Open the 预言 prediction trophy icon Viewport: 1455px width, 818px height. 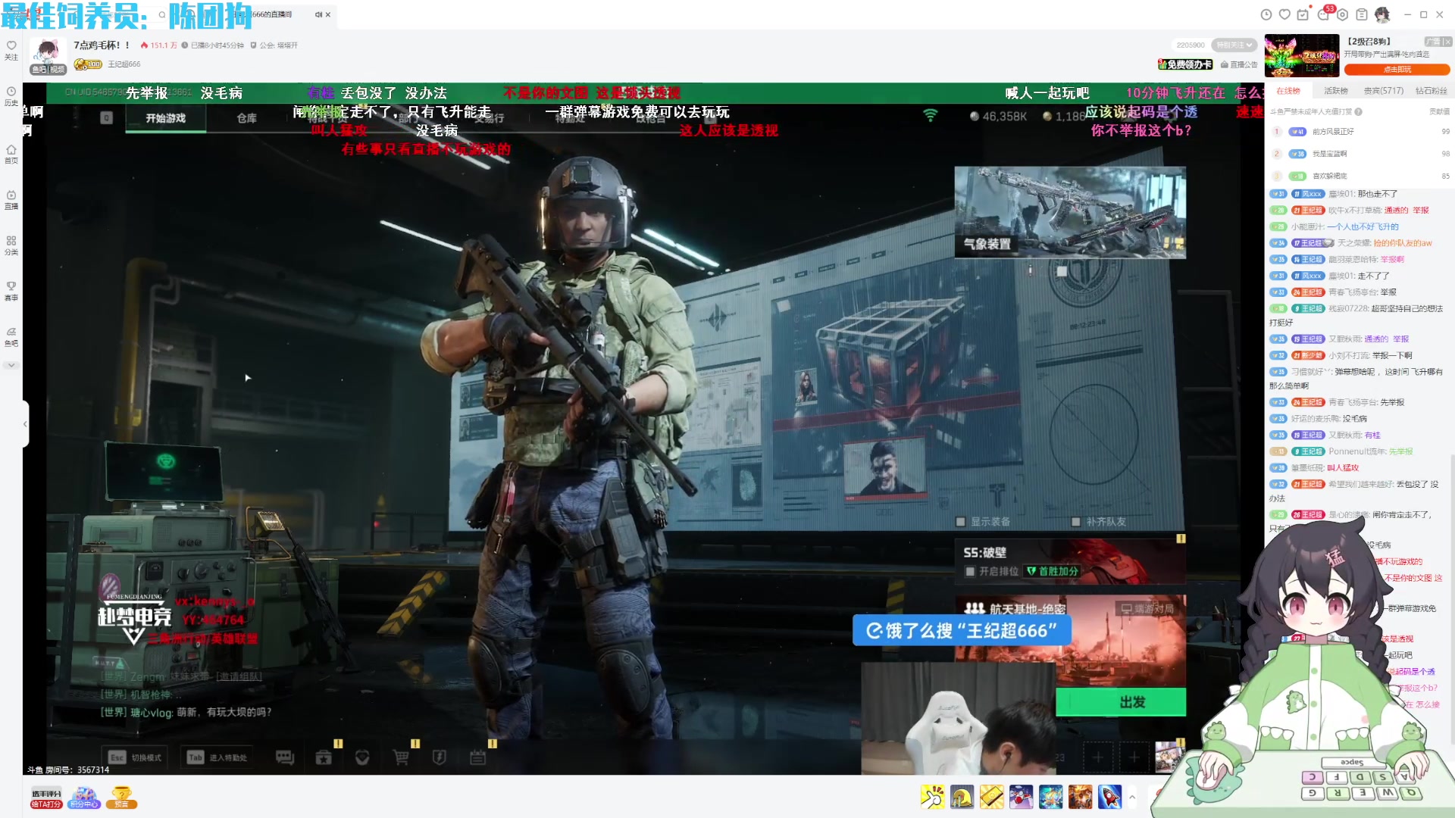(121, 798)
